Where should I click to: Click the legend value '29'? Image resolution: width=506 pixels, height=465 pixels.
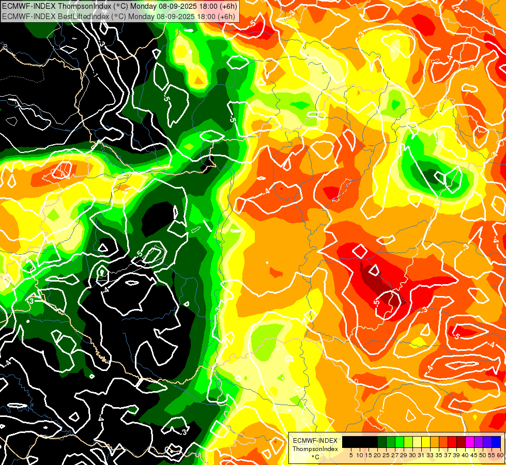(x=404, y=455)
